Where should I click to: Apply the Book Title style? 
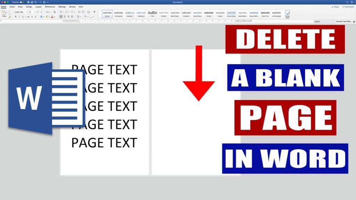click(x=265, y=14)
